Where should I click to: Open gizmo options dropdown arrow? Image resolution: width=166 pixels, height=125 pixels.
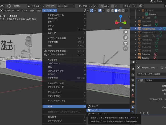coord(95,11)
